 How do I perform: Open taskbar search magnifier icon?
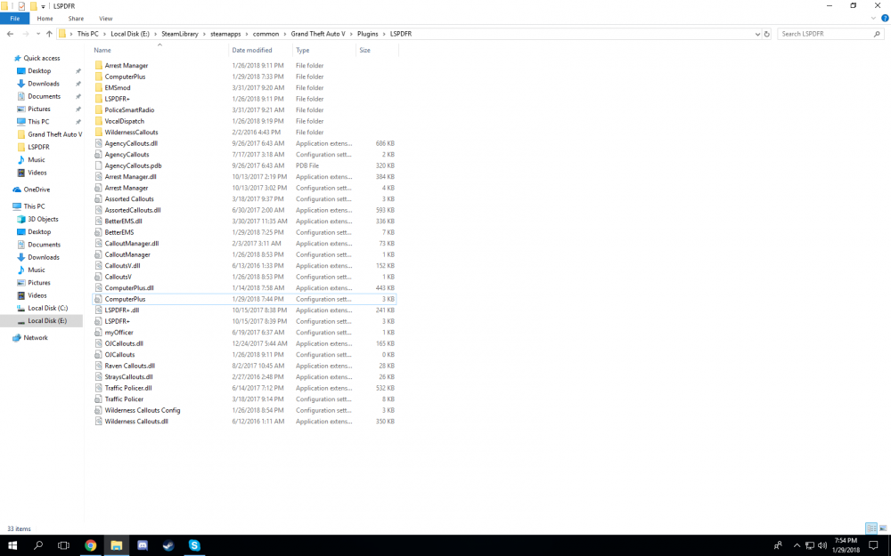click(x=38, y=545)
